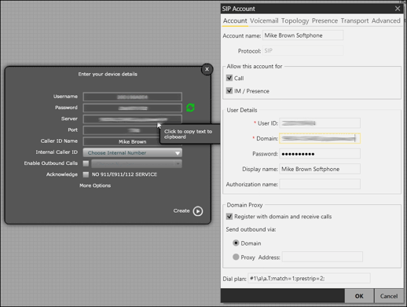The width and height of the screenshot is (407, 307).
Task: Open the Topology tab
Action: pyautogui.click(x=295, y=20)
